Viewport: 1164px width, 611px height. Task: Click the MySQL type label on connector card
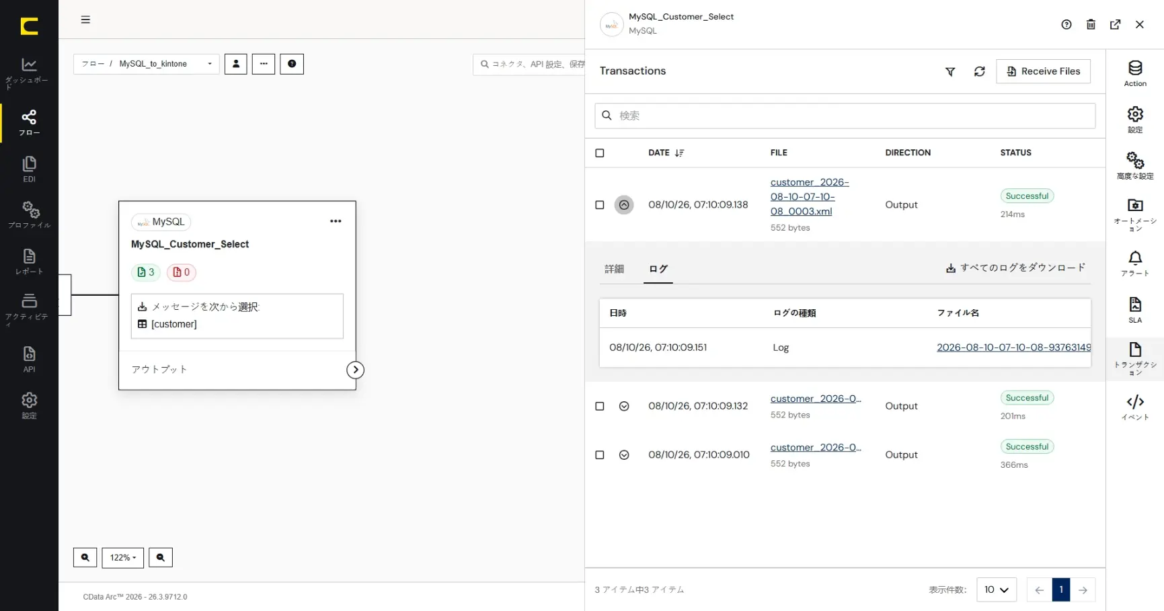point(161,222)
